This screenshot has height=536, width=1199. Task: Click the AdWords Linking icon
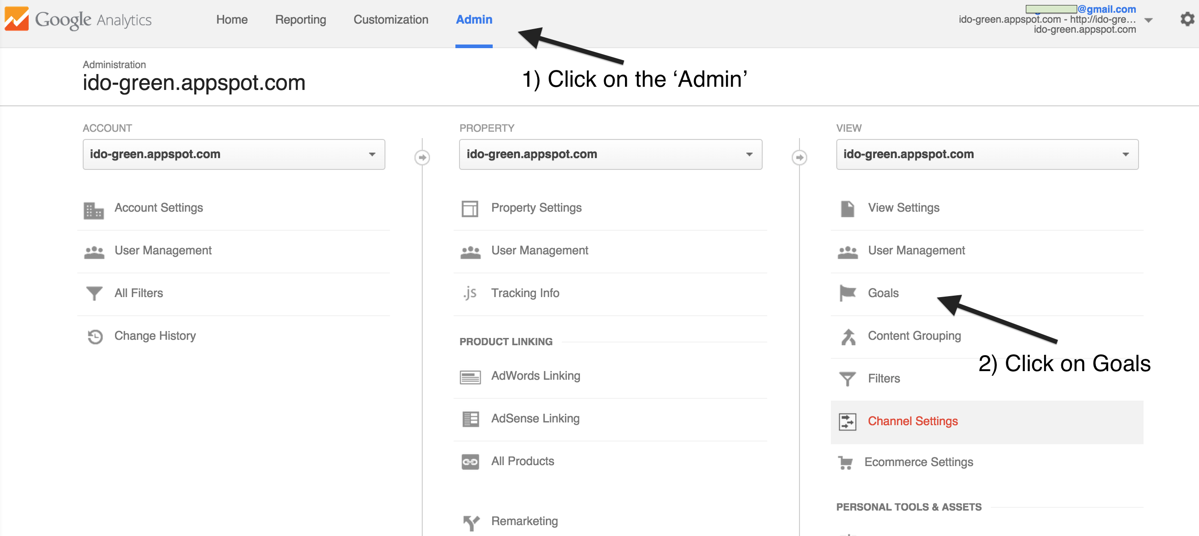tap(470, 377)
